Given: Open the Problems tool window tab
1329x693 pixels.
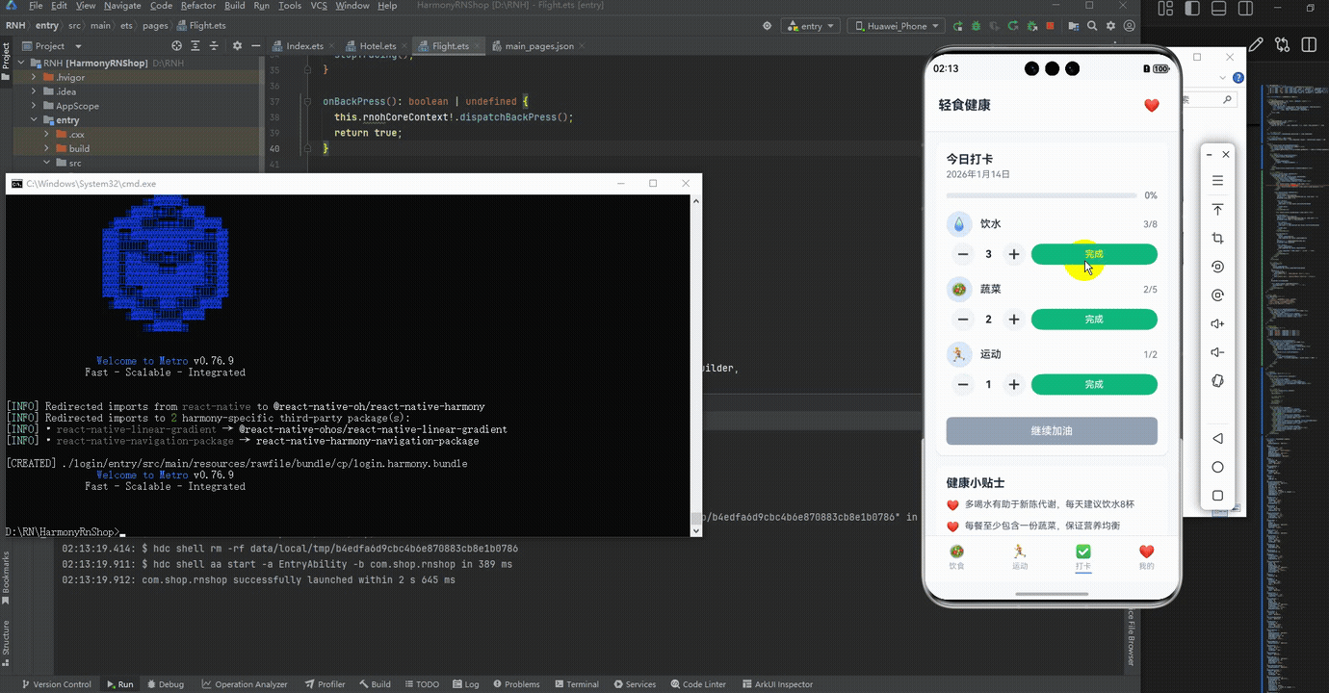Looking at the screenshot, I should pos(516,684).
